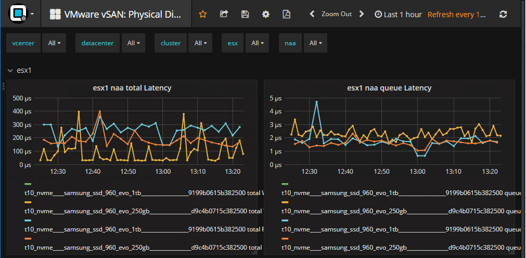Open the vcenter All dropdown
This screenshot has height=258, width=526.
pyautogui.click(x=54, y=43)
